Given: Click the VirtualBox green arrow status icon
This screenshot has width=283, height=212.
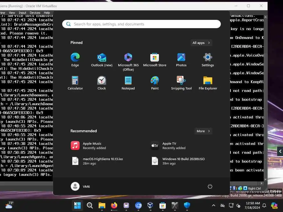Looking at the screenshot, I should [240, 188].
